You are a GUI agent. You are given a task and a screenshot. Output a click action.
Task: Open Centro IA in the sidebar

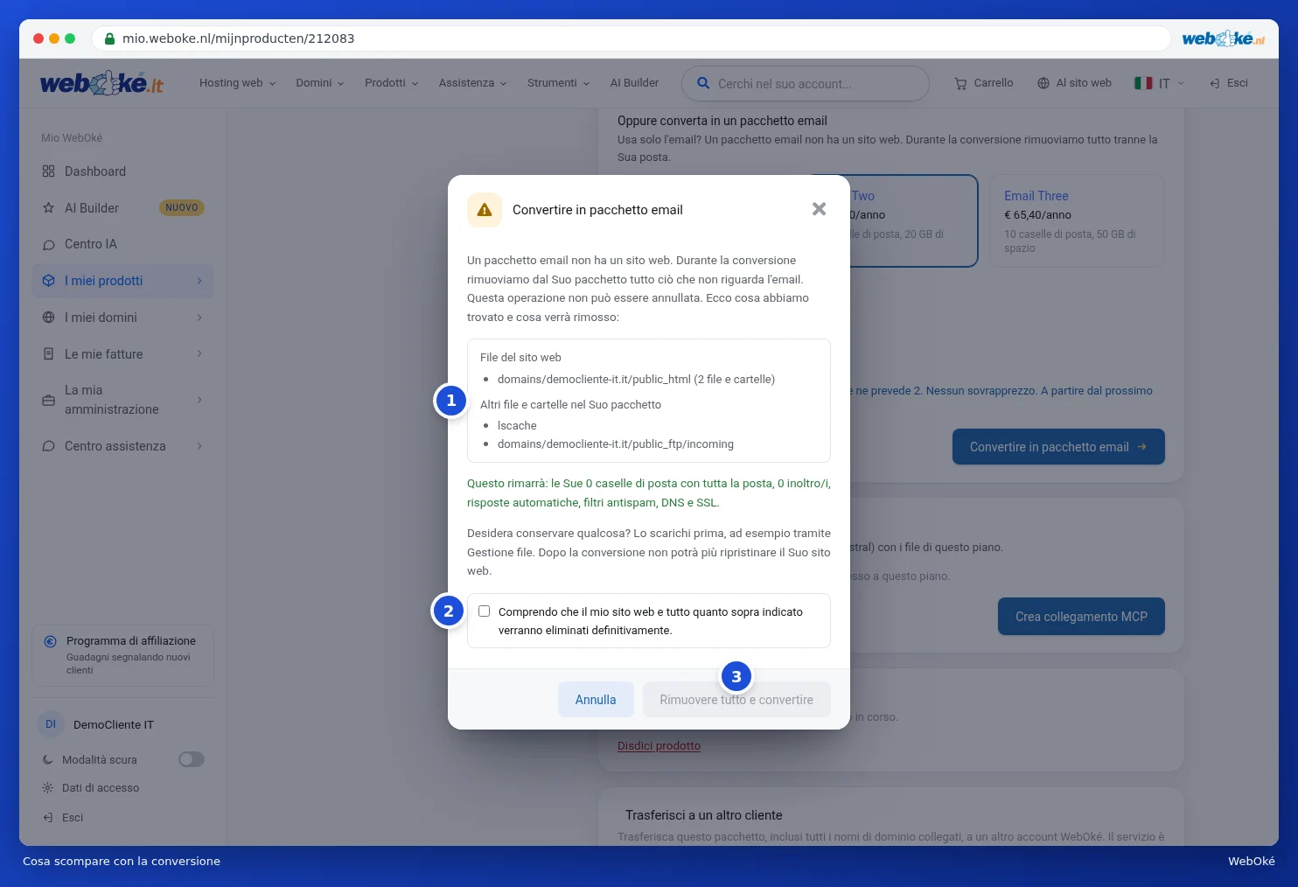(123, 244)
